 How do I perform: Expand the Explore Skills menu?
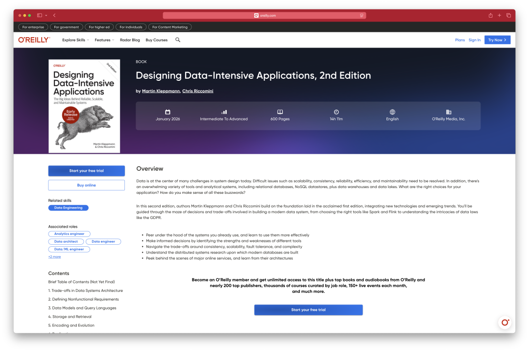(75, 40)
